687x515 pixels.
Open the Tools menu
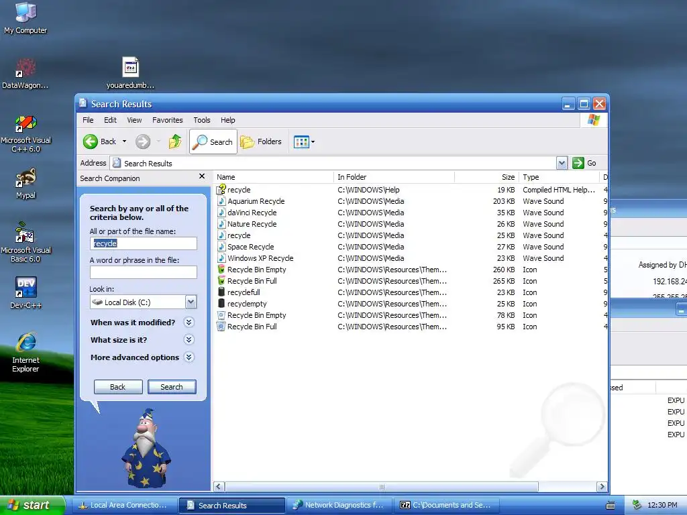(201, 120)
